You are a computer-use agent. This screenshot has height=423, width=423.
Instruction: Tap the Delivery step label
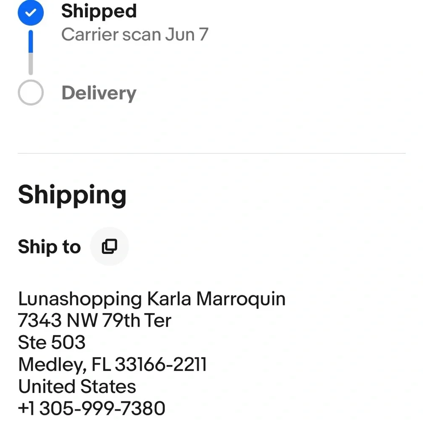pos(99,93)
